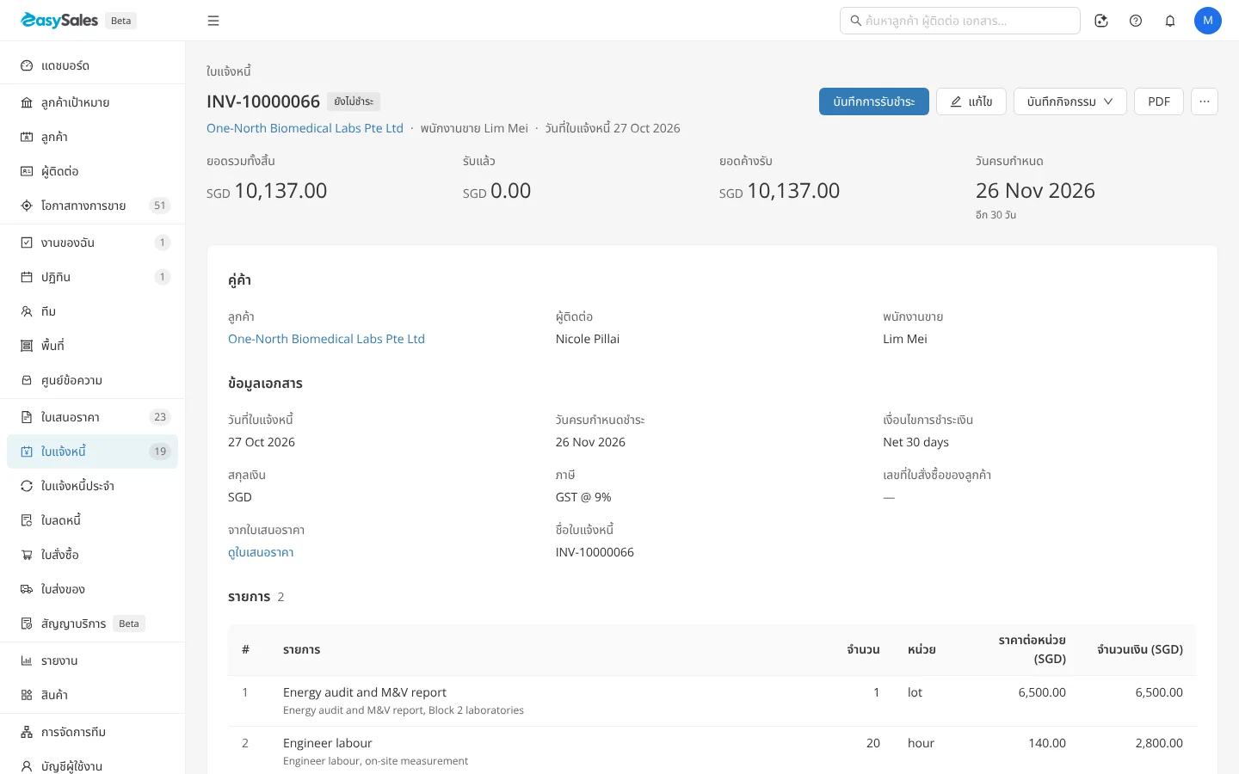Open งานของฉัน my tasks in sidebar
1239x774 pixels.
click(92, 243)
